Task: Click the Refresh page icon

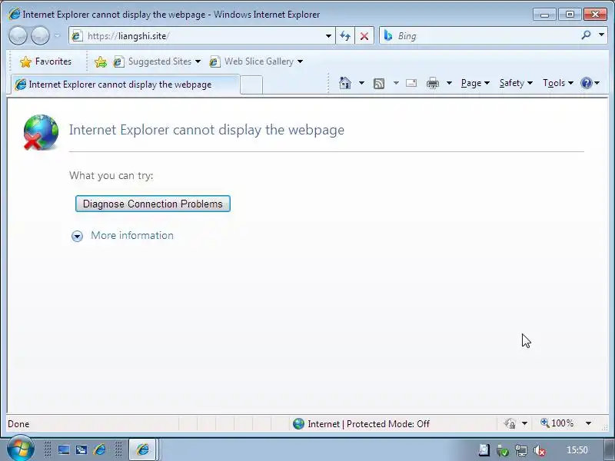Action: pyautogui.click(x=345, y=36)
